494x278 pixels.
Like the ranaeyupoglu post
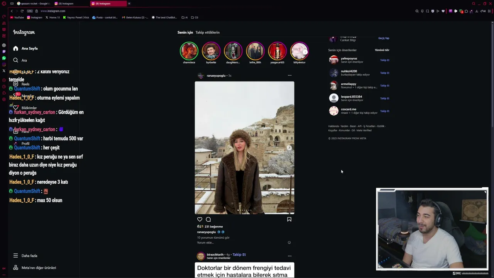click(x=200, y=219)
